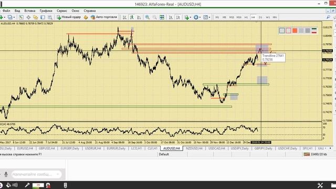Image resolution: width=336 pixels, height=189 pixels.
Task: Pick the red-bordered swatch on chart panel
Action: [288, 30]
